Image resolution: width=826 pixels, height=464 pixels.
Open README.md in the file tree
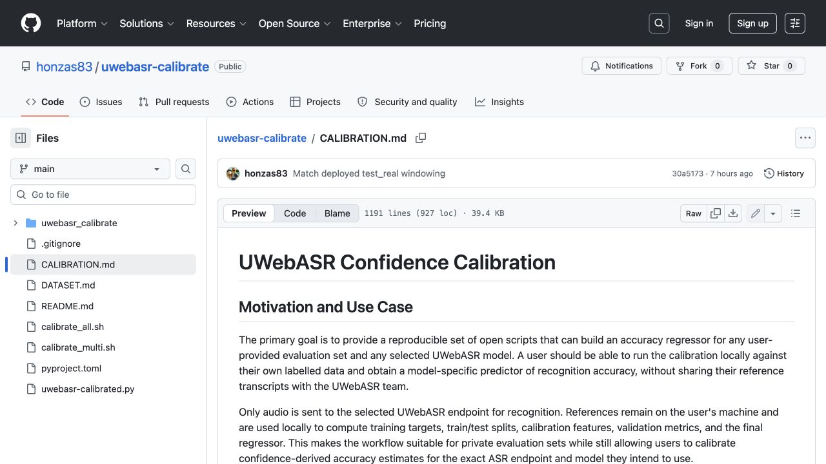point(103,306)
